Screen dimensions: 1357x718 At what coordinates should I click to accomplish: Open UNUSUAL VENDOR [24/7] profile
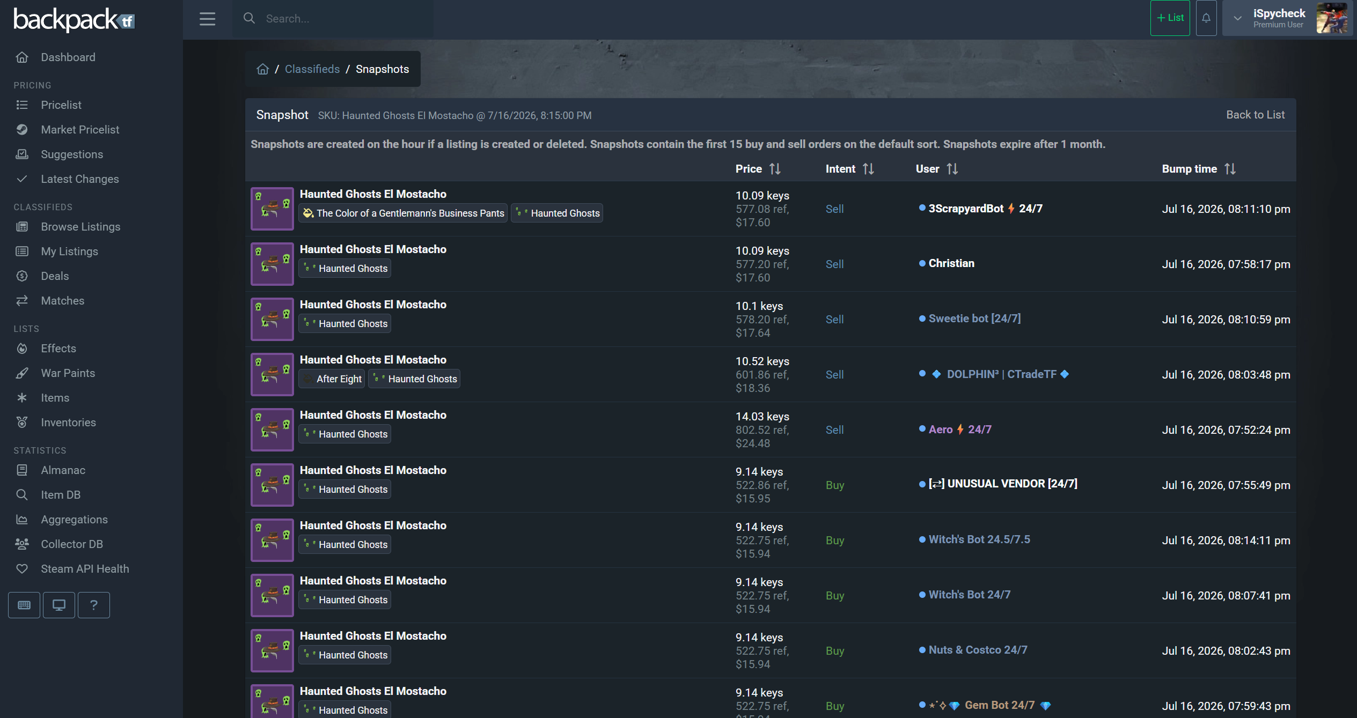coord(1003,484)
